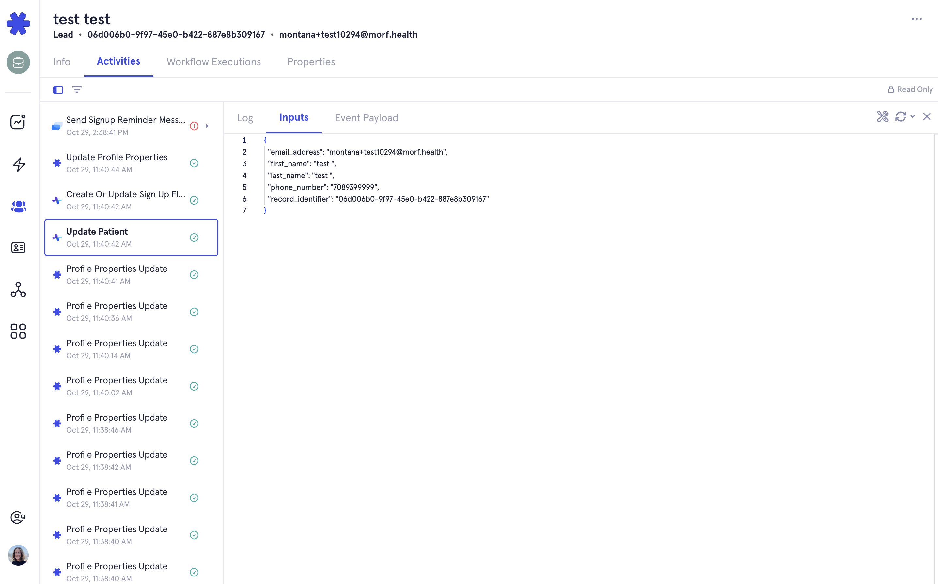Viewport: 938px width, 584px height.
Task: Select Update Profile Properties activity
Action: (x=131, y=163)
